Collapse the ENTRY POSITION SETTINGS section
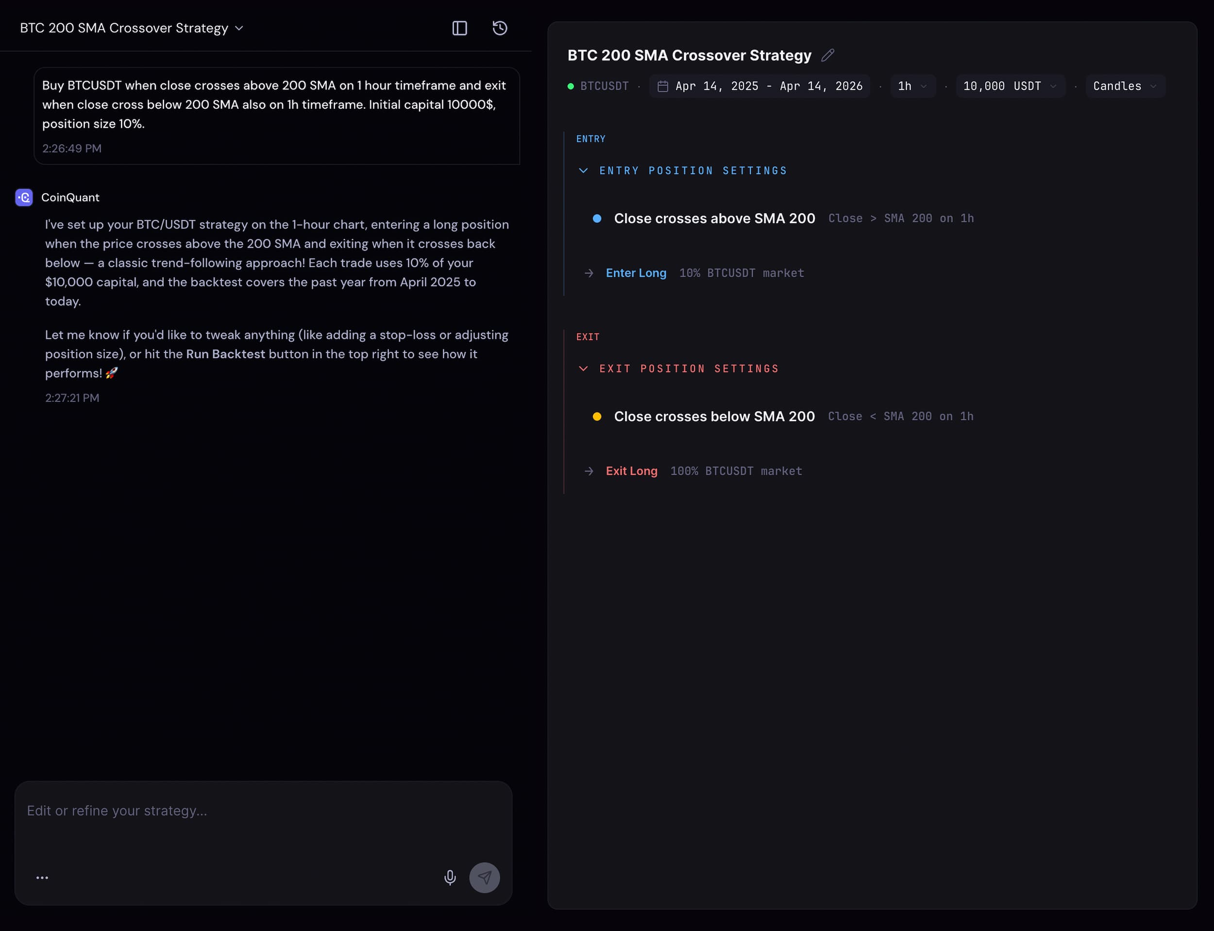The width and height of the screenshot is (1214, 931). [583, 171]
